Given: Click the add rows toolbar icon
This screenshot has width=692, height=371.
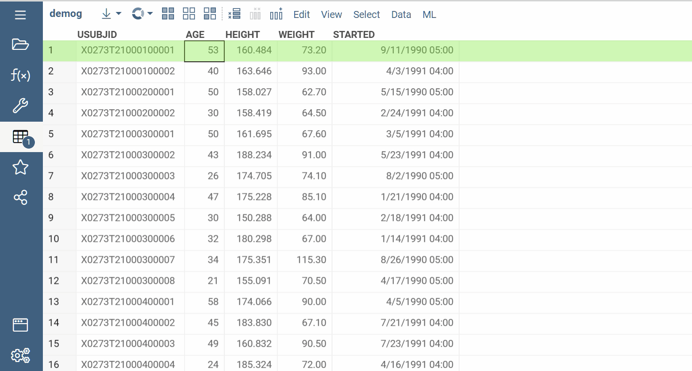Looking at the screenshot, I should [x=234, y=13].
